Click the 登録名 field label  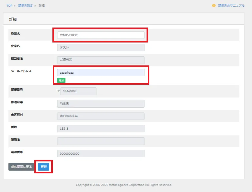click(15, 34)
